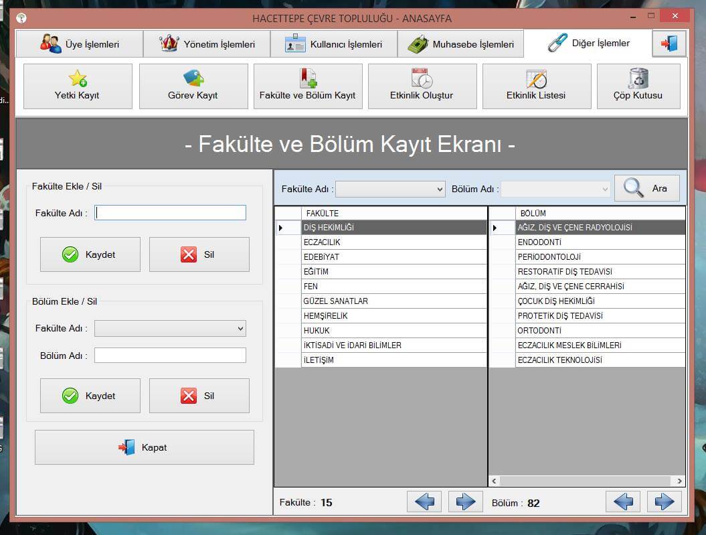The width and height of the screenshot is (706, 535).
Task: Open the Çöp Kutusu recycle bin
Action: click(638, 79)
